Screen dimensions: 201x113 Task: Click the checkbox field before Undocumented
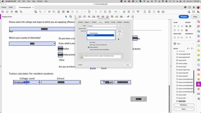click(60, 55)
